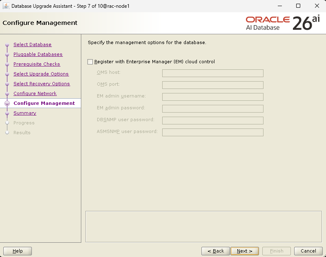Click the Back button
The width and height of the screenshot is (326, 257).
[x=216, y=251]
